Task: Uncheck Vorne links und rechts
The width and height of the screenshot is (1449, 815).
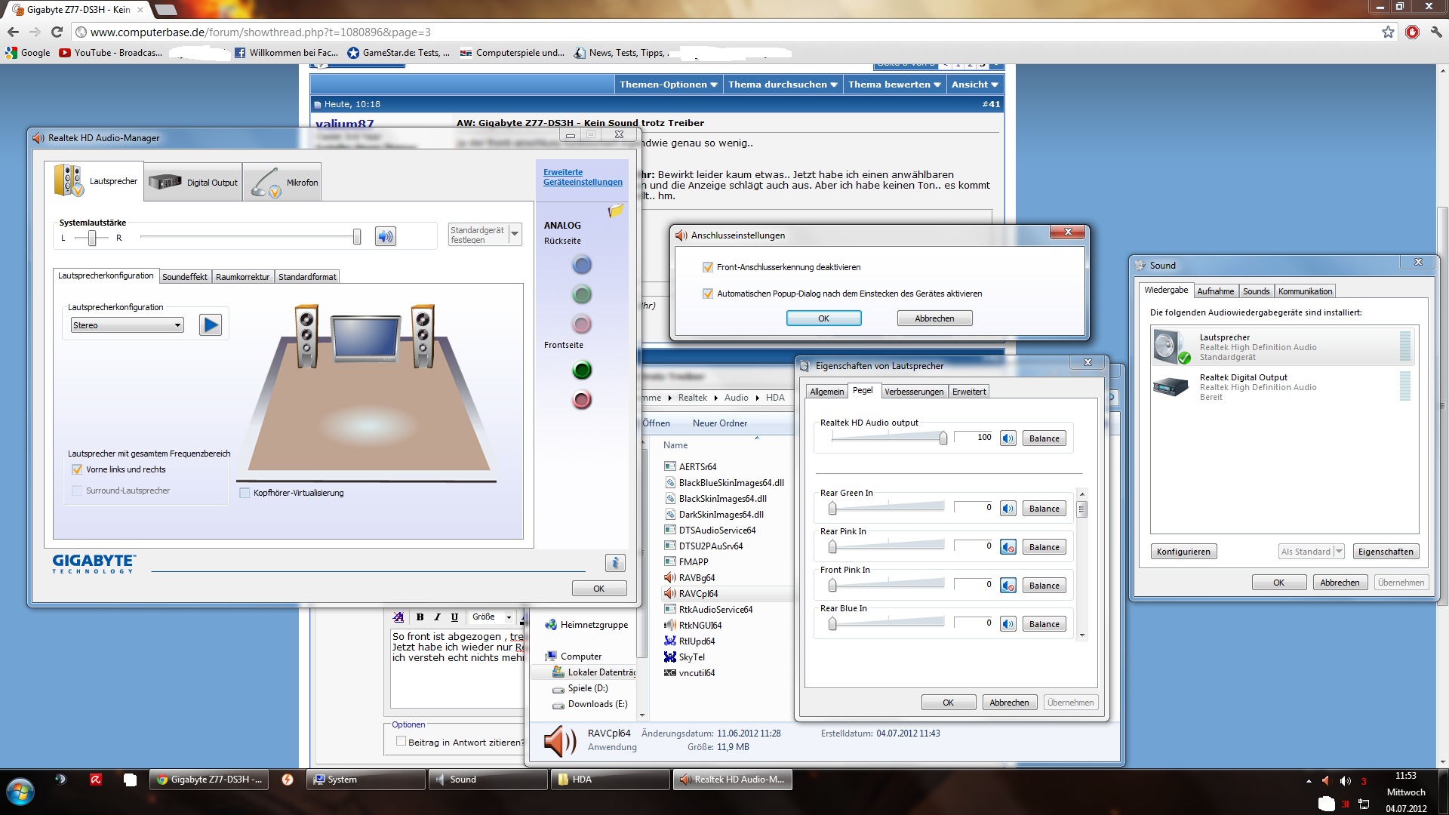Action: 77,469
